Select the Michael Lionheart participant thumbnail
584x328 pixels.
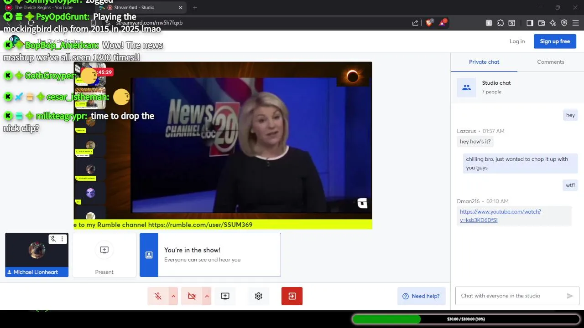(x=36, y=255)
